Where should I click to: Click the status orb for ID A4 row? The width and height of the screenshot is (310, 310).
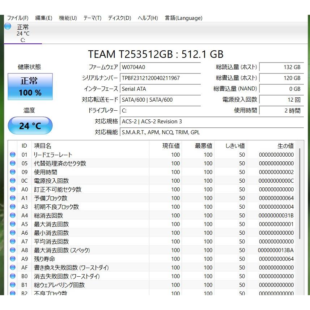coord(13,215)
